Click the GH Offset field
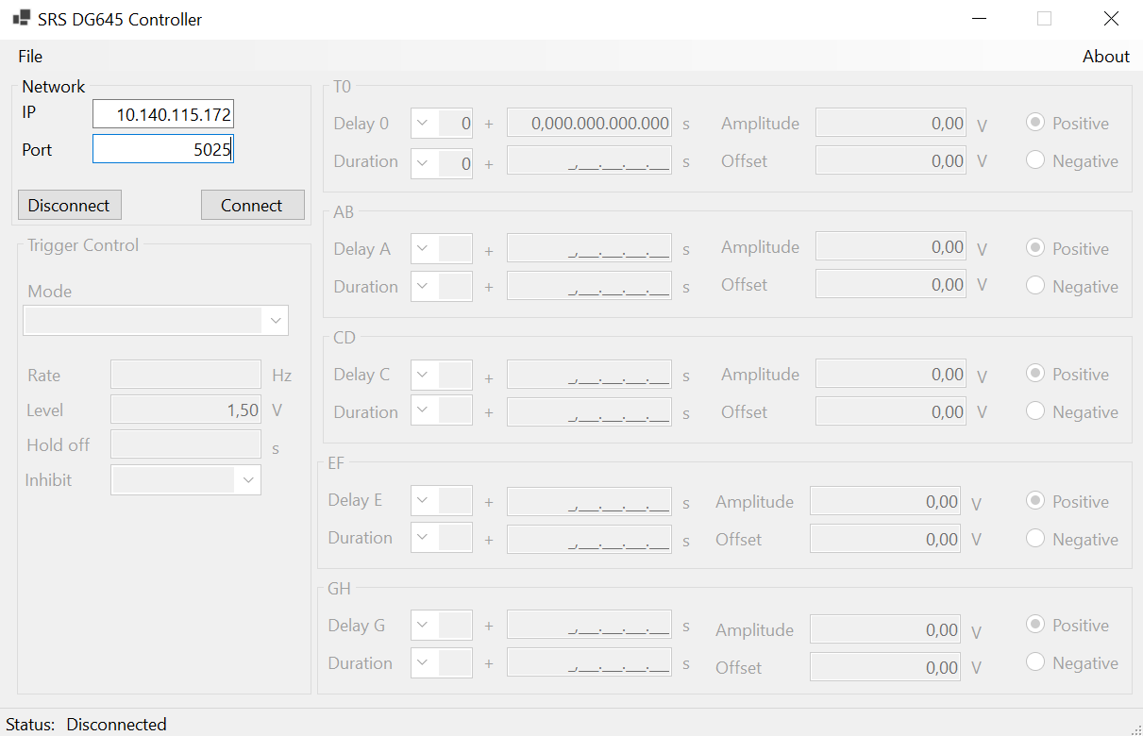 pos(885,667)
